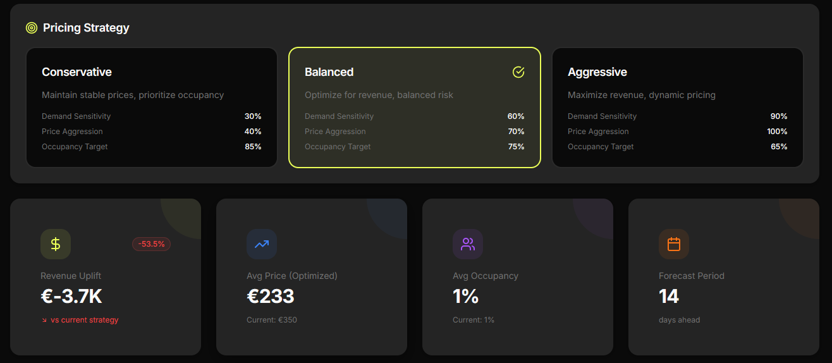This screenshot has width=832, height=363.
Task: Click the calendar Forecast Period icon
Action: (x=674, y=244)
